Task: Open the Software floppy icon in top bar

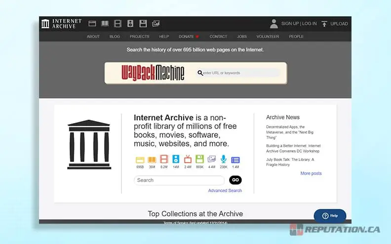Action: pyautogui.click(x=143, y=24)
